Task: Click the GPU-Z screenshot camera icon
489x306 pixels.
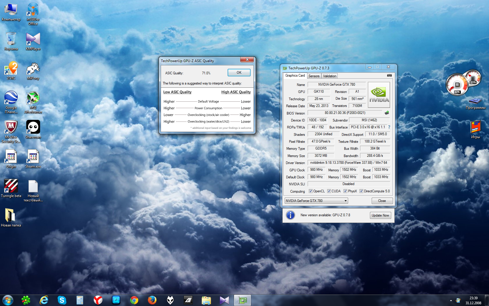Action: tap(389, 75)
